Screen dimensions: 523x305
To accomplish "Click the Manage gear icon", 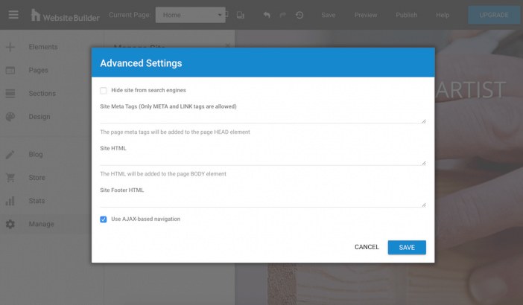I will 10,224.
